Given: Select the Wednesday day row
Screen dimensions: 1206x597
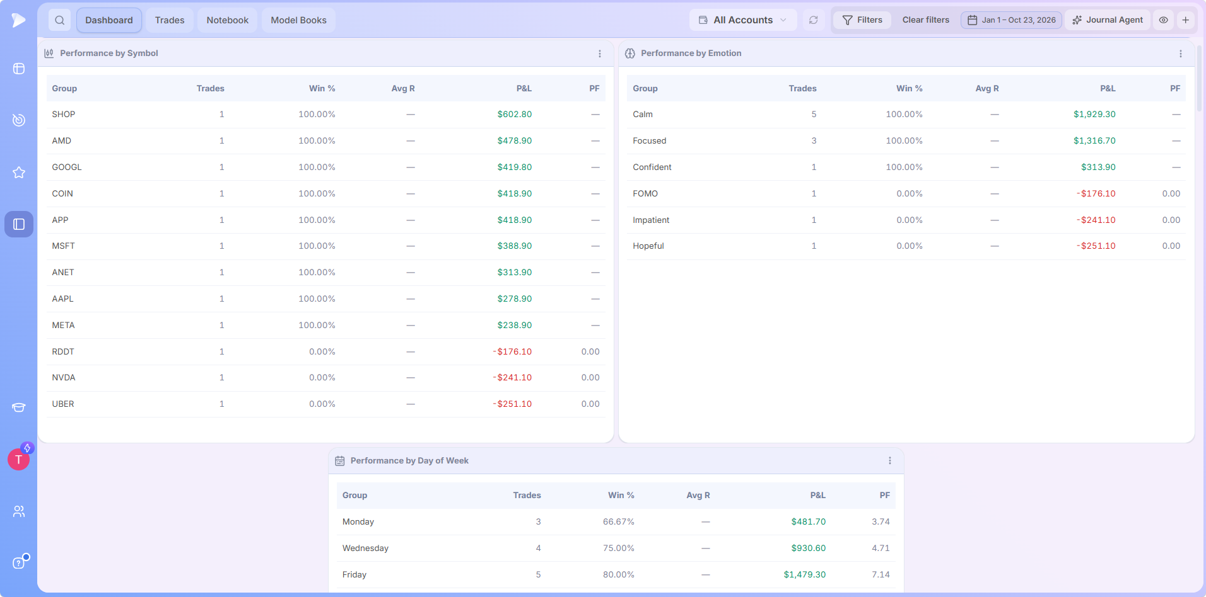Looking at the screenshot, I should tap(616, 549).
